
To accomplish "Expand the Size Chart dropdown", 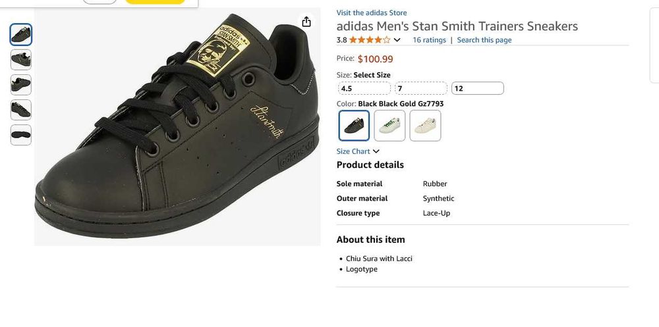I will point(358,151).
